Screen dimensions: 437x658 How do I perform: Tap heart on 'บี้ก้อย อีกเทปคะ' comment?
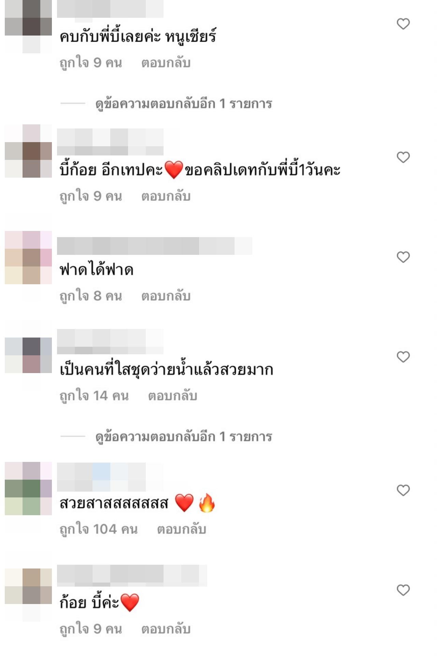point(403,157)
